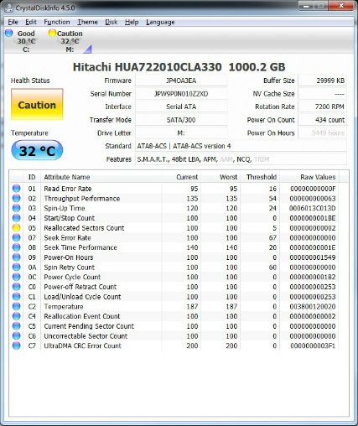
Task: Click status icon for Uncorrectable Sector Count
Action: [17, 335]
